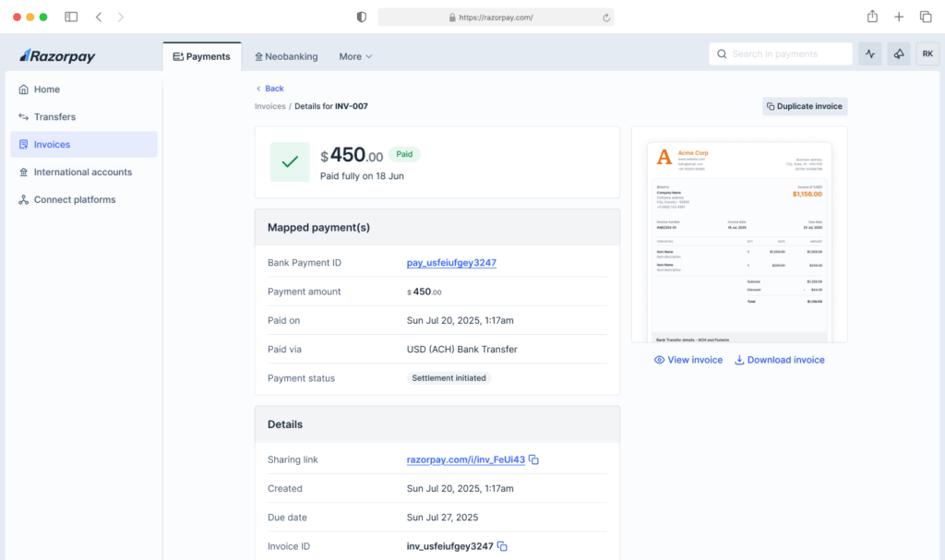The width and height of the screenshot is (945, 560).
Task: Click the announcements icon beside RK avatar
Action: coord(898,54)
